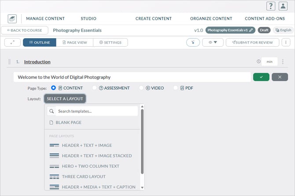Open the Studio menu
The height and width of the screenshot is (196, 295).
click(88, 18)
